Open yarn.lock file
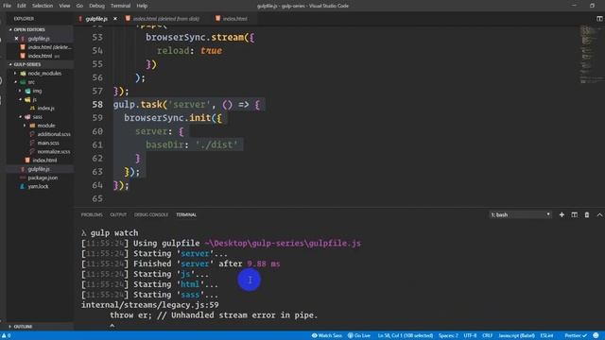Image resolution: width=605 pixels, height=340 pixels. 38,187
